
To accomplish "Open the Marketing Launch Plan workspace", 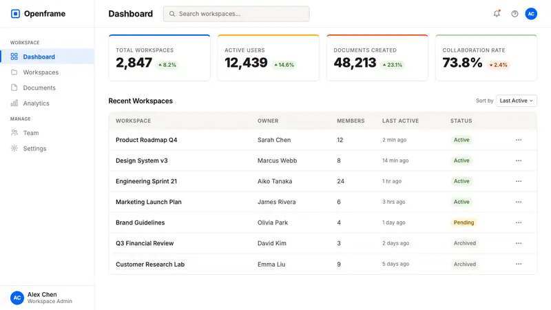I will coord(149,202).
